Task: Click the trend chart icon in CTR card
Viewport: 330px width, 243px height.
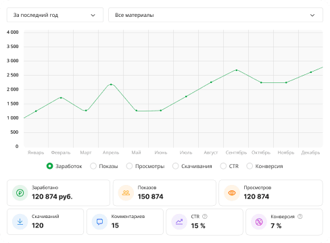Action: pos(179,221)
